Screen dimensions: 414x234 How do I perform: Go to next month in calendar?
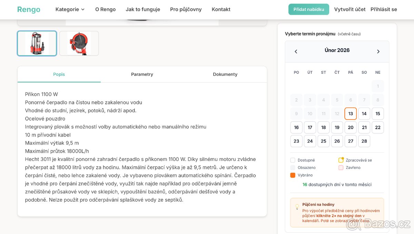pyautogui.click(x=378, y=51)
